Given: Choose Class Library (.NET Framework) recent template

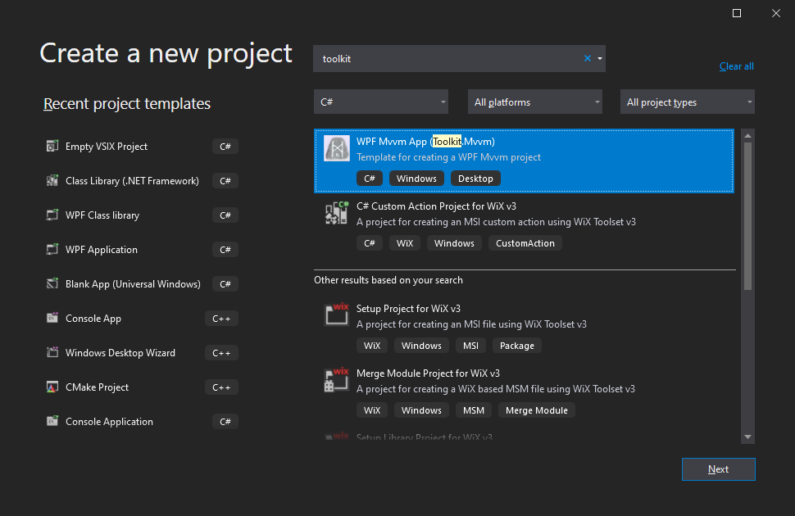Looking at the screenshot, I should (x=142, y=181).
